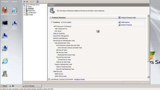Open the Internet Explorer desktop shortcut
Viewport: 160px width, 90px height.
(5, 61)
